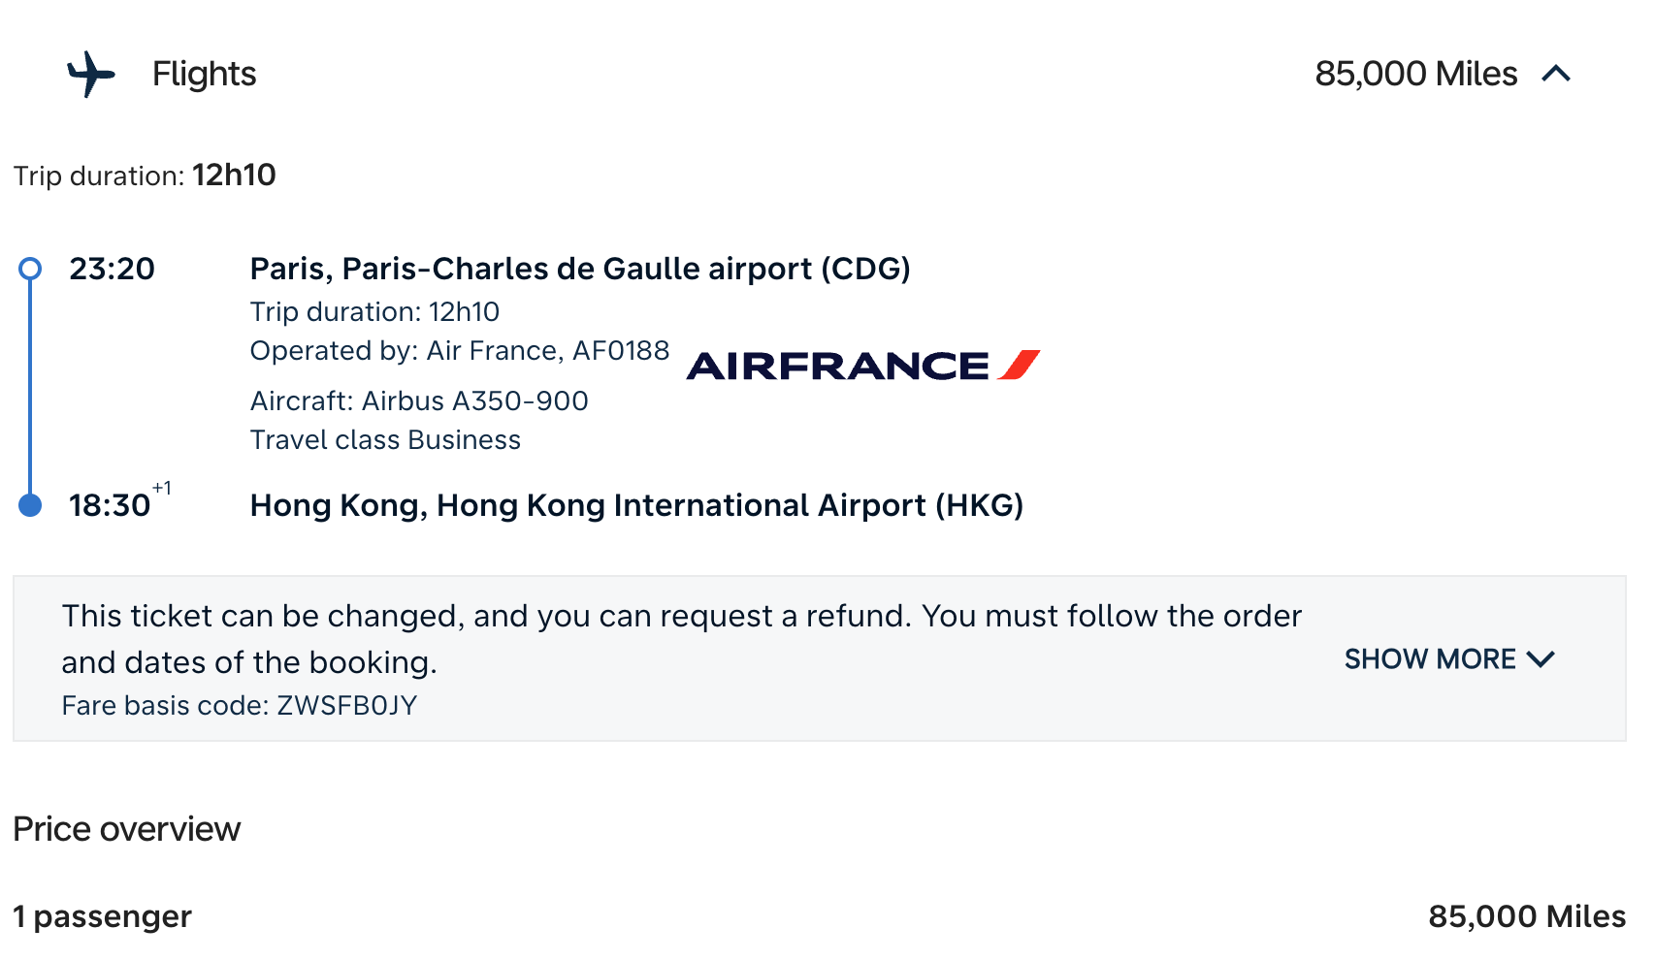Expand ticket conditions via SHOW MORE

pyautogui.click(x=1429, y=659)
